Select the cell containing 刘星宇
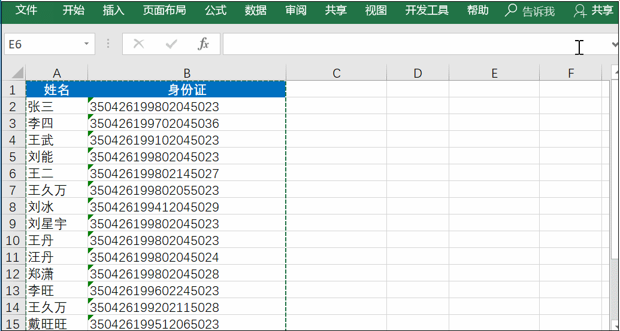This screenshot has width=620, height=331. tap(56, 223)
